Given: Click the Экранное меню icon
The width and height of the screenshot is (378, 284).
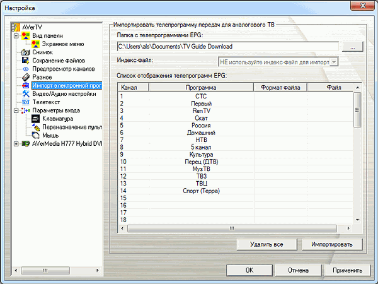Looking at the screenshot, I should (x=35, y=44).
